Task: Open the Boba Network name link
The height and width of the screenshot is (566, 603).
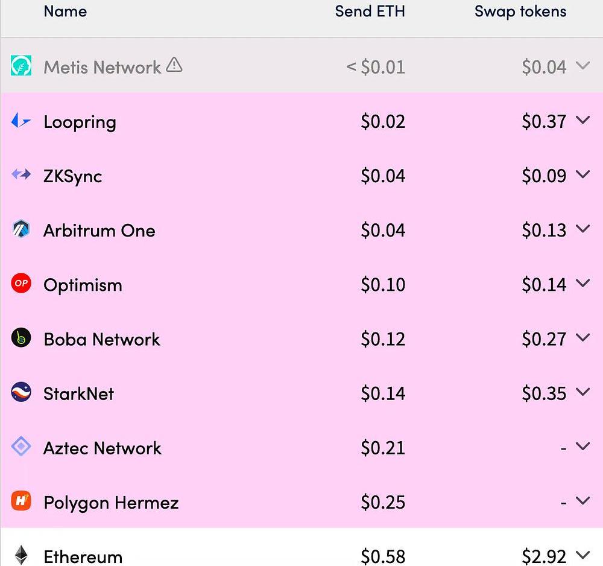Action: click(102, 339)
